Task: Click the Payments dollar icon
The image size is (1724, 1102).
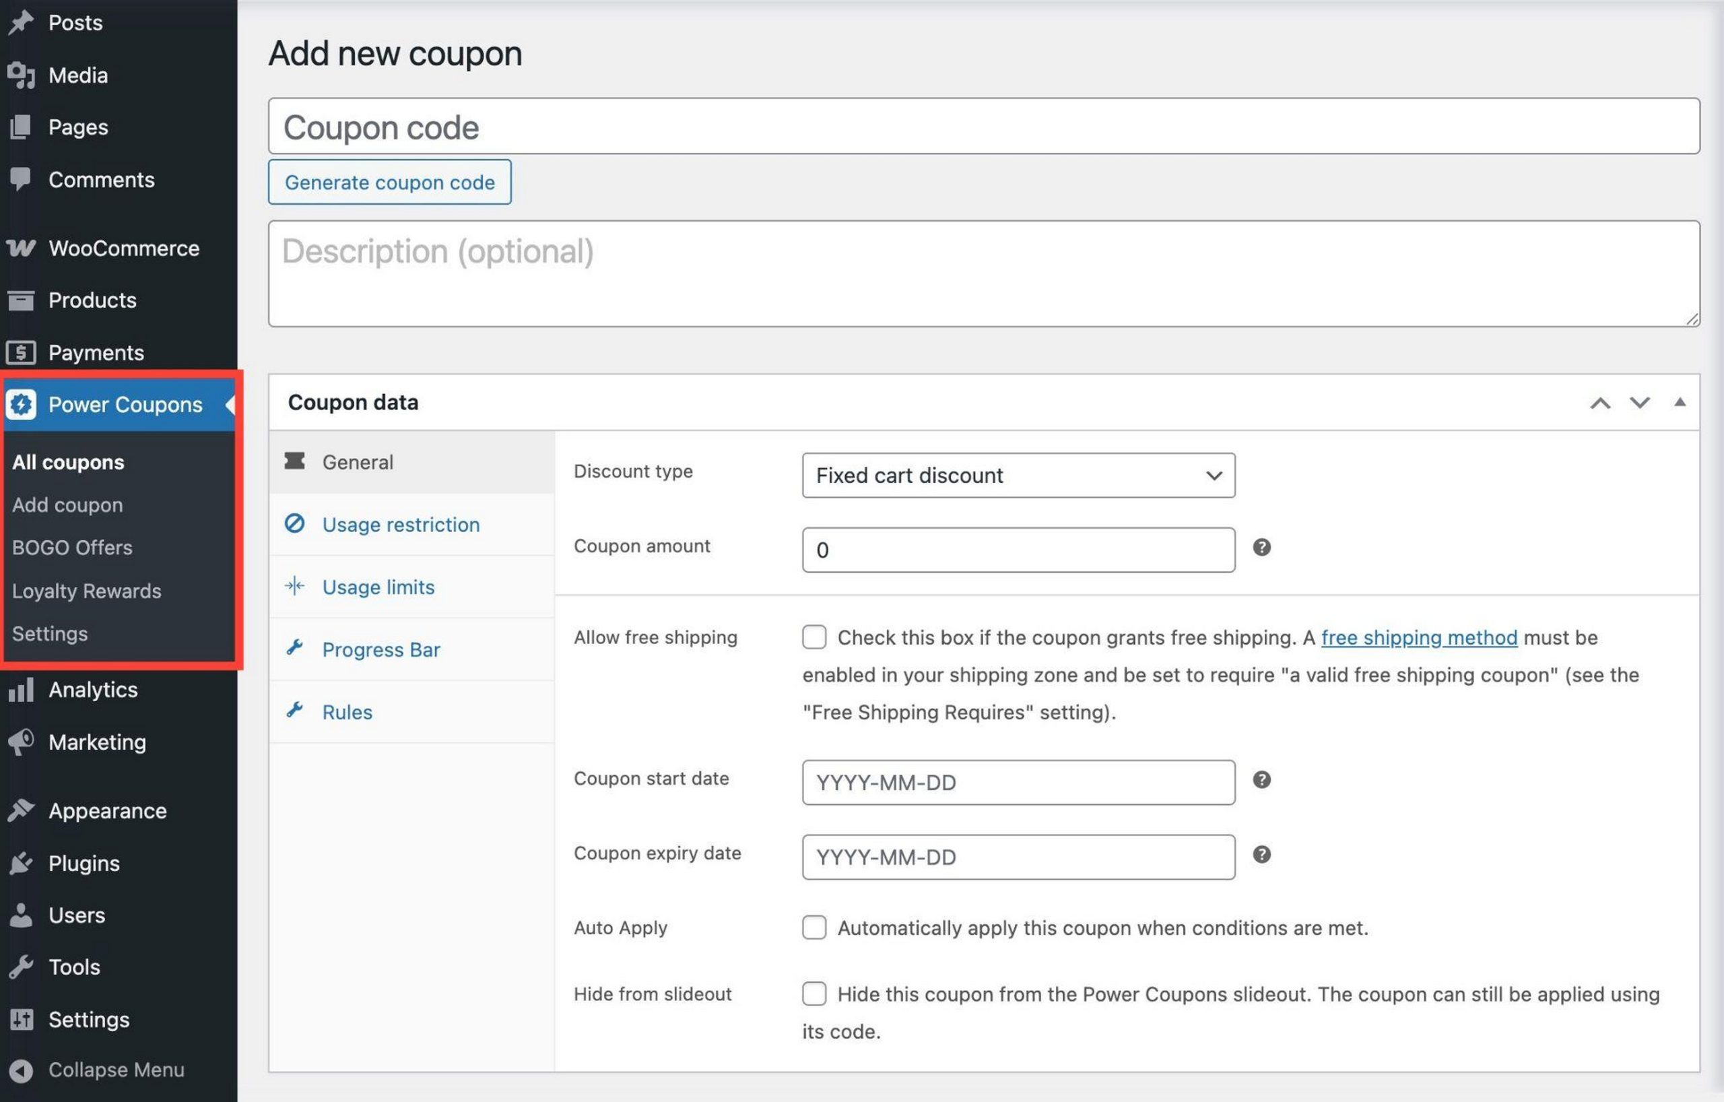Action: point(21,352)
